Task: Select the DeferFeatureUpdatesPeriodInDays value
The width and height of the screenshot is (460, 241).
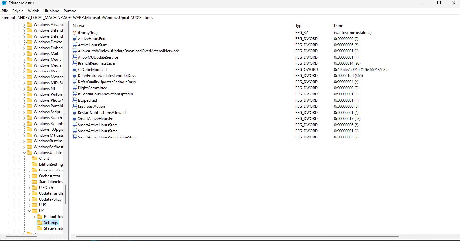Action: tap(106, 76)
